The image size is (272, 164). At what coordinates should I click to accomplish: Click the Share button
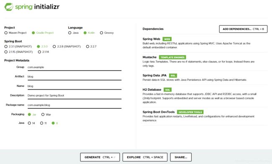181,157
